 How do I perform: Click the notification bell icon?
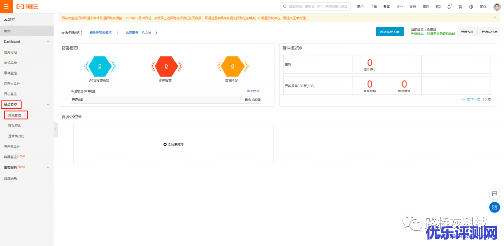(x=449, y=7)
